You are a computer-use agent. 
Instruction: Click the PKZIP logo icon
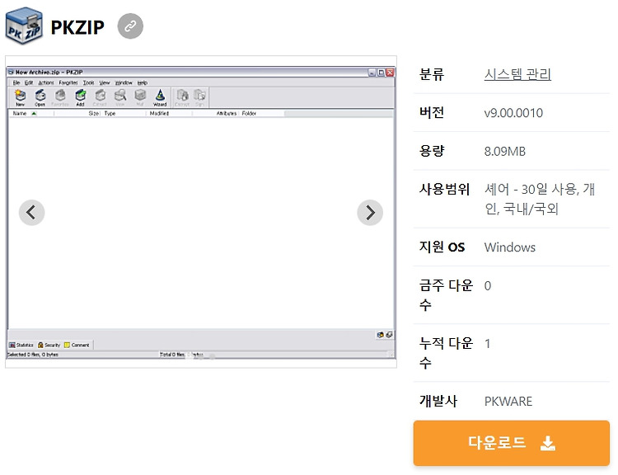(24, 26)
